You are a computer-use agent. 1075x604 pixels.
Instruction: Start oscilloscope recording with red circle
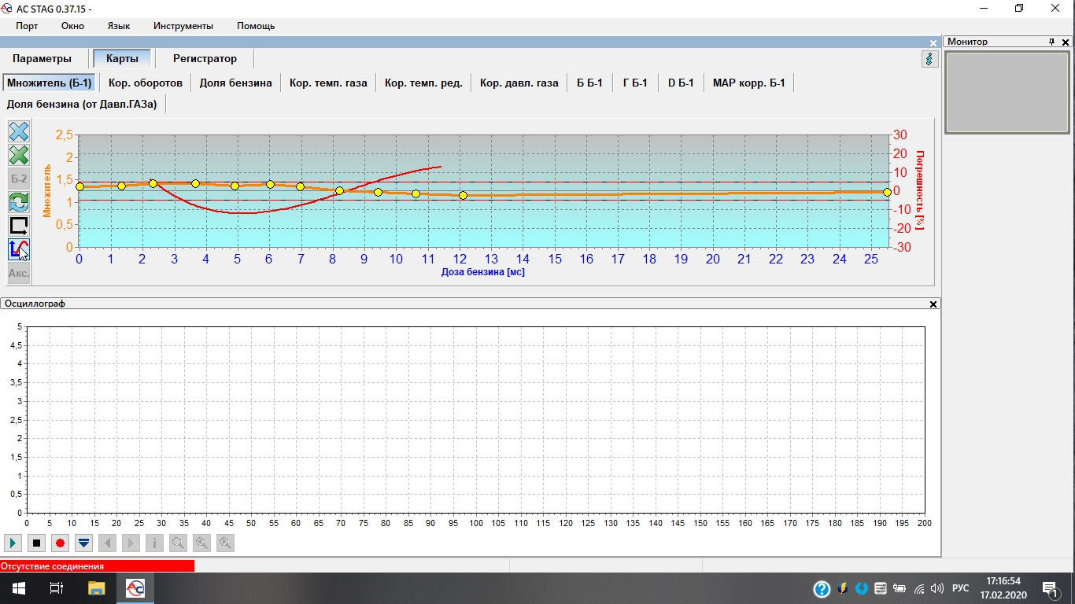point(60,543)
